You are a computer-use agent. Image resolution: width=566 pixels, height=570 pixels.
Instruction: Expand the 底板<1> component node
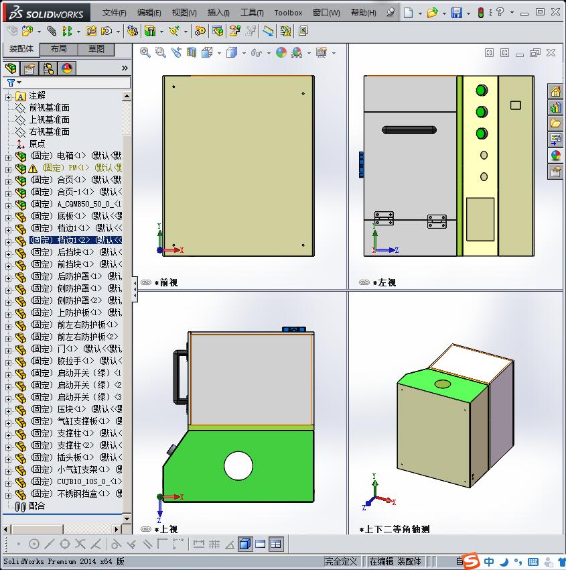click(8, 218)
